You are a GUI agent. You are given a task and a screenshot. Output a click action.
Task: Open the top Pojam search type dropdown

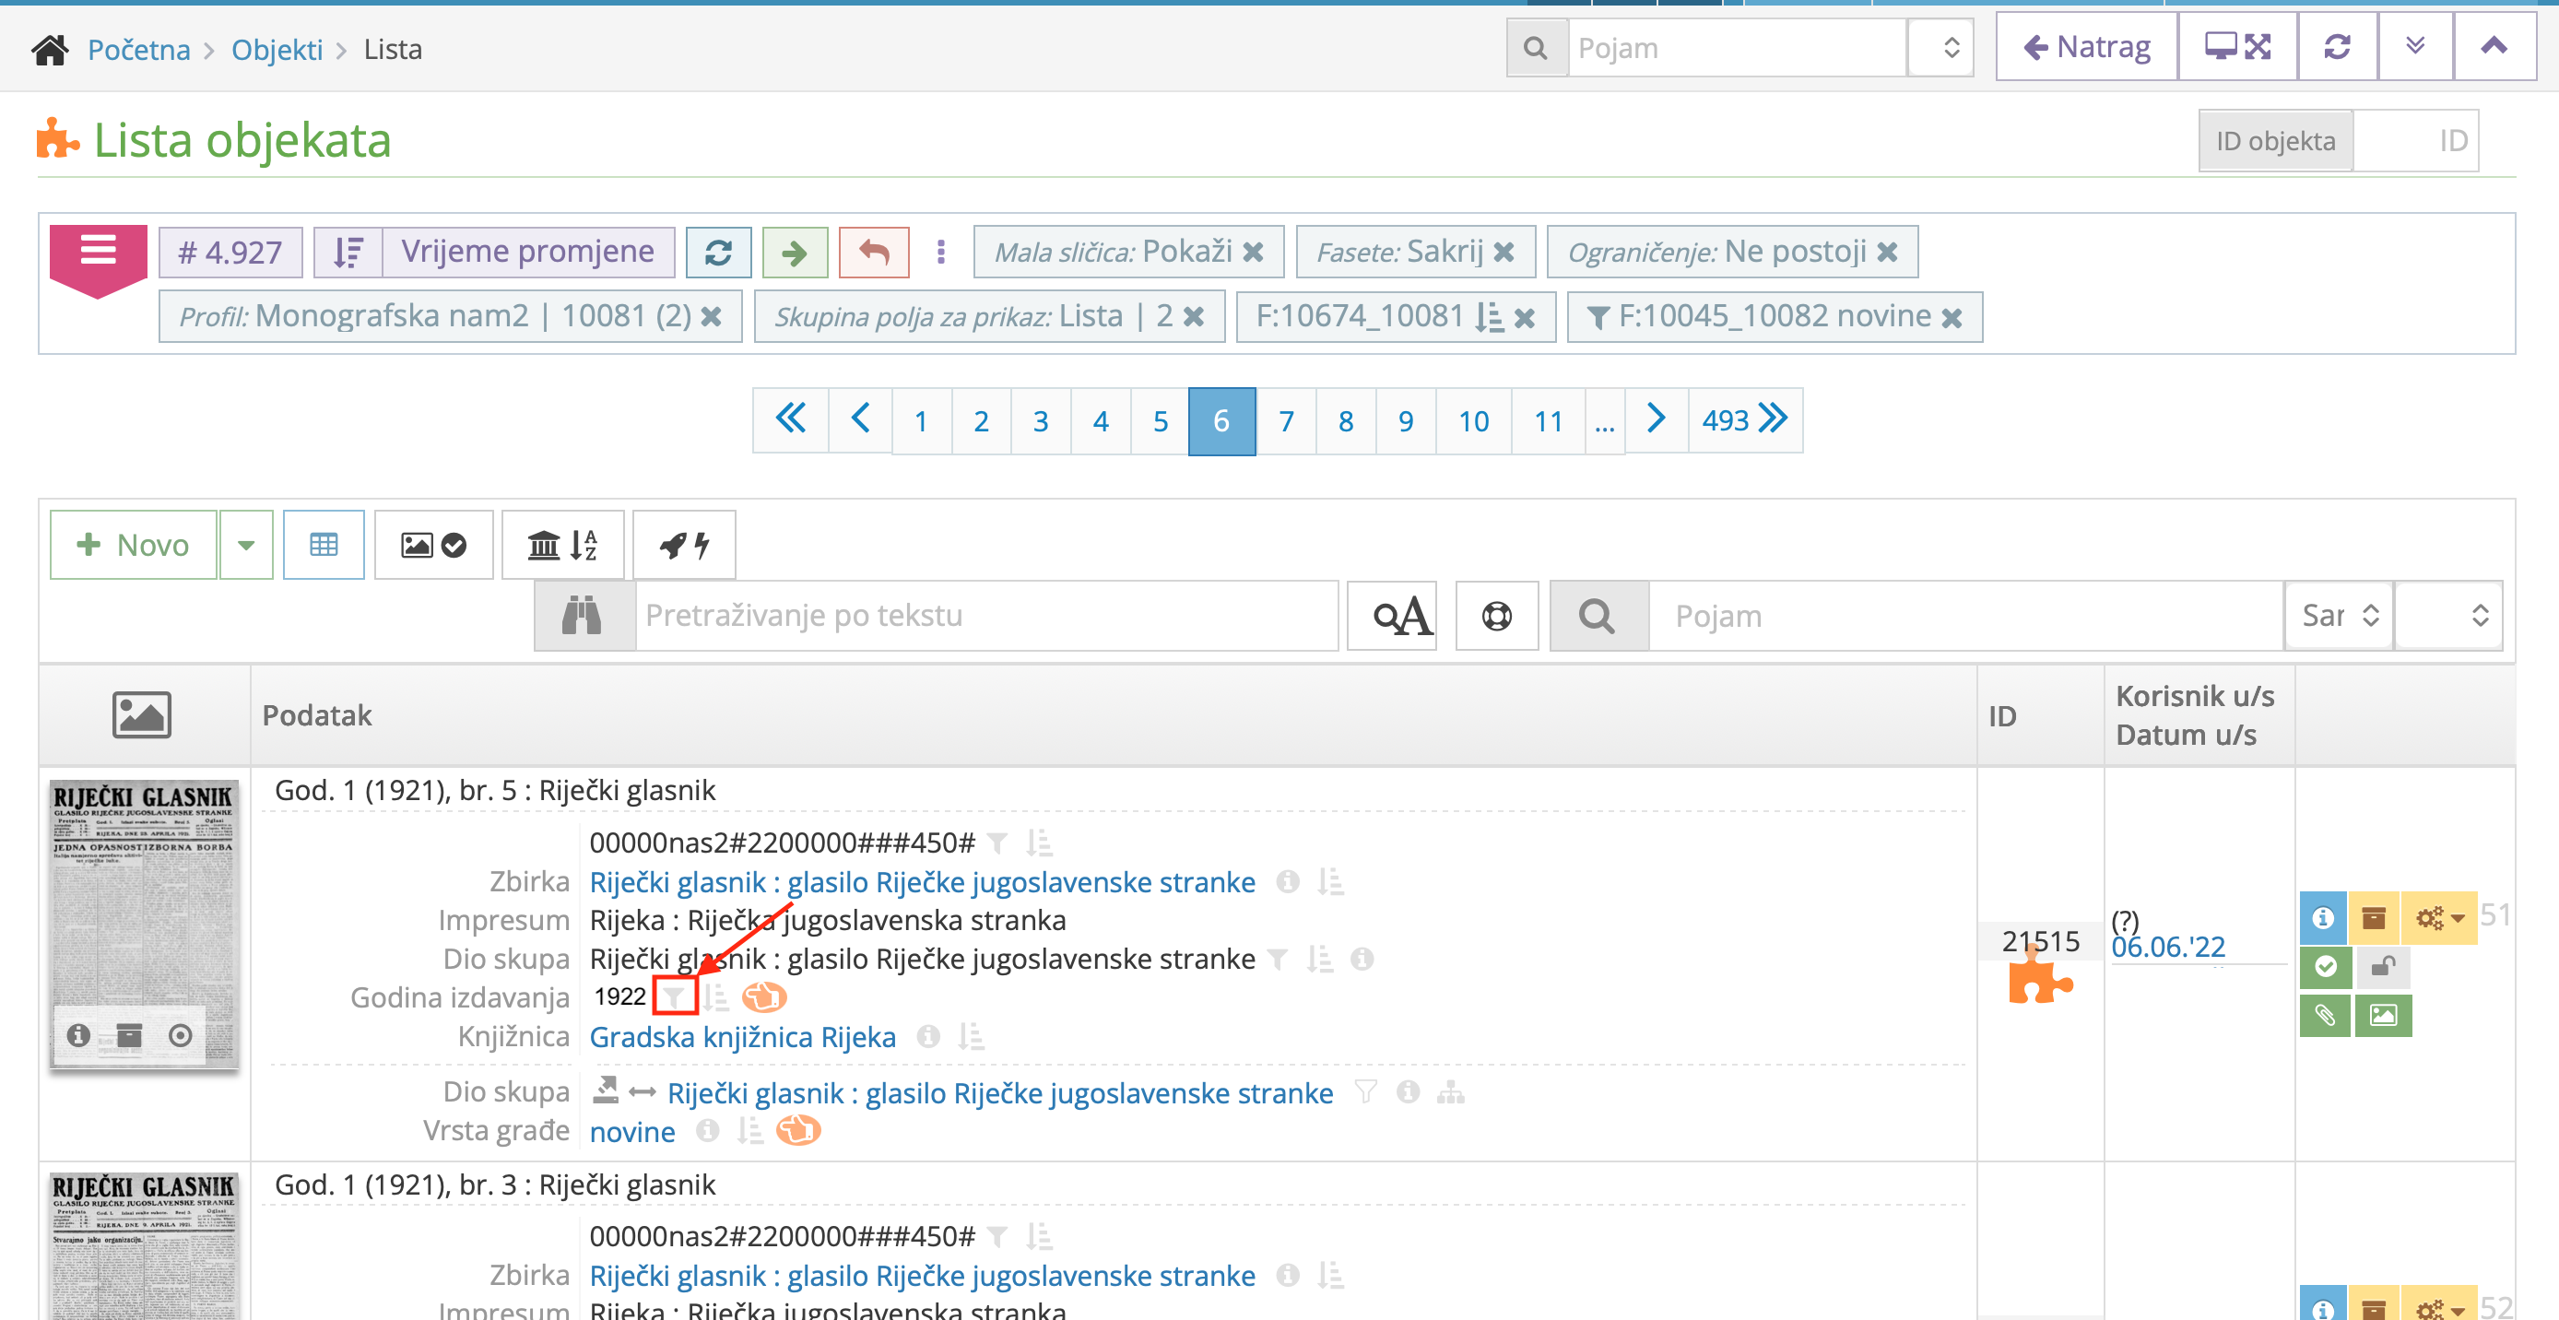tap(1941, 48)
